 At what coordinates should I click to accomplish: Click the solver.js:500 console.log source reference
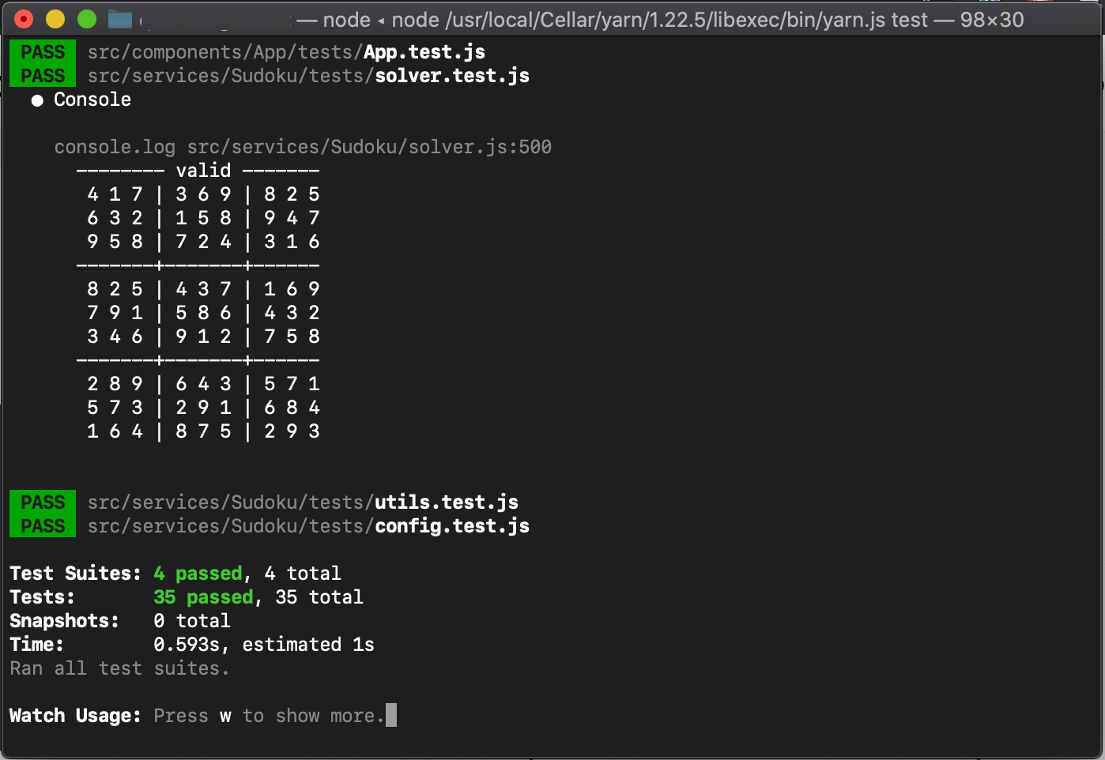[x=369, y=147]
